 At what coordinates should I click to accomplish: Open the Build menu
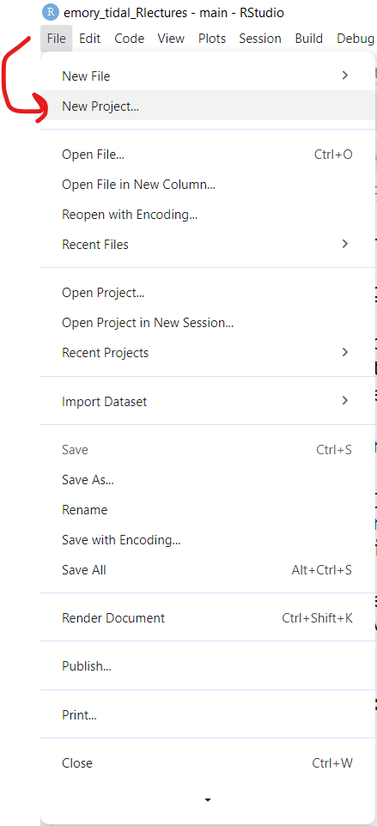click(309, 39)
